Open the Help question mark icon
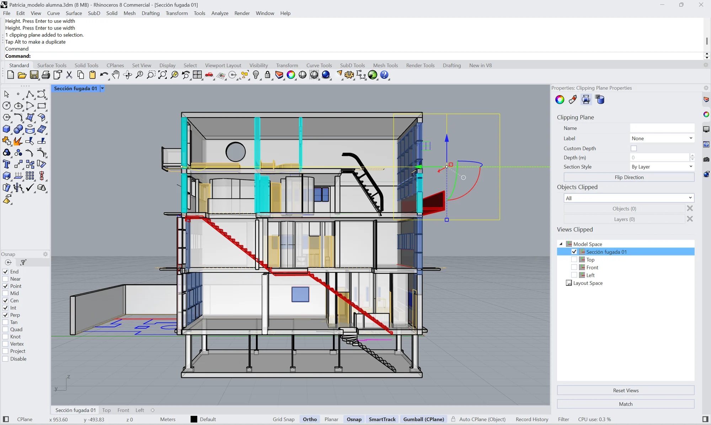 [x=384, y=75]
